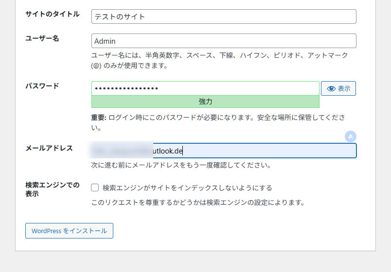This screenshot has width=391, height=272.
Task: Enable the search engine no-index checkbox
Action: [x=95, y=187]
